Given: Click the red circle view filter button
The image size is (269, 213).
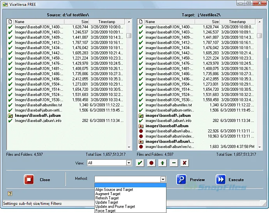Looking at the screenshot, I should click(151, 163).
